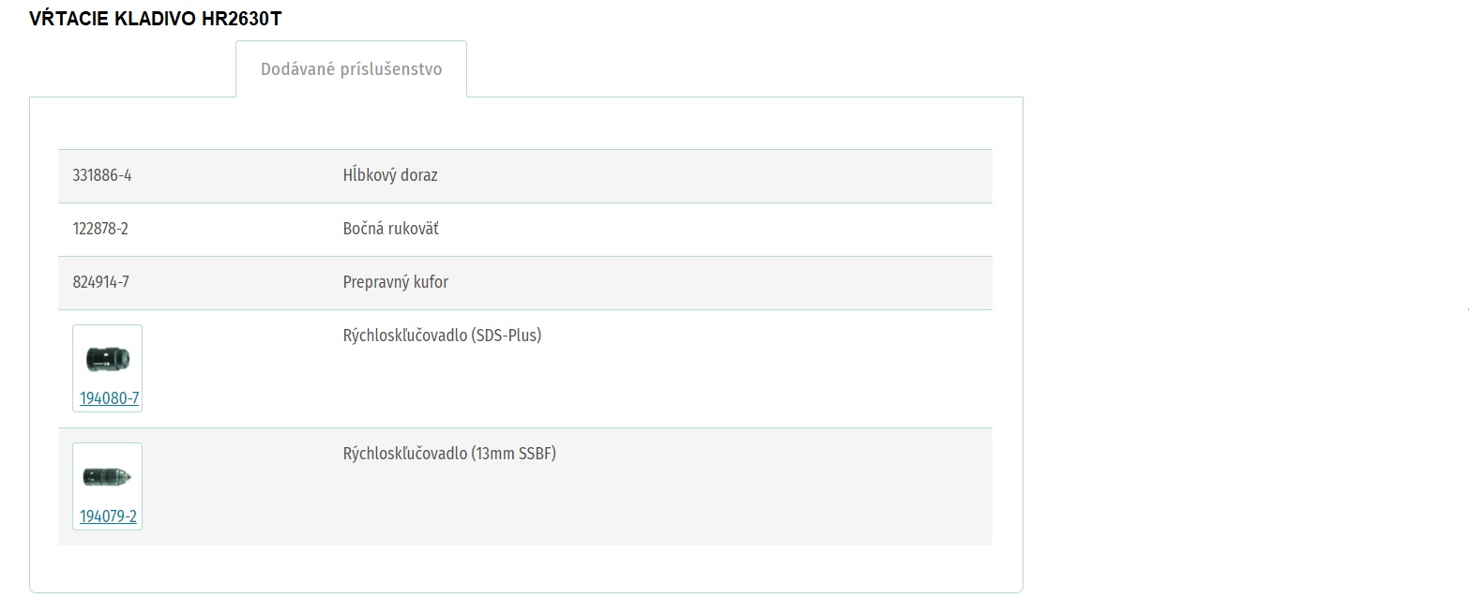Viewport: 1469px width, 613px height.
Task: Click the Prepravný kufor description text
Action: (x=396, y=282)
